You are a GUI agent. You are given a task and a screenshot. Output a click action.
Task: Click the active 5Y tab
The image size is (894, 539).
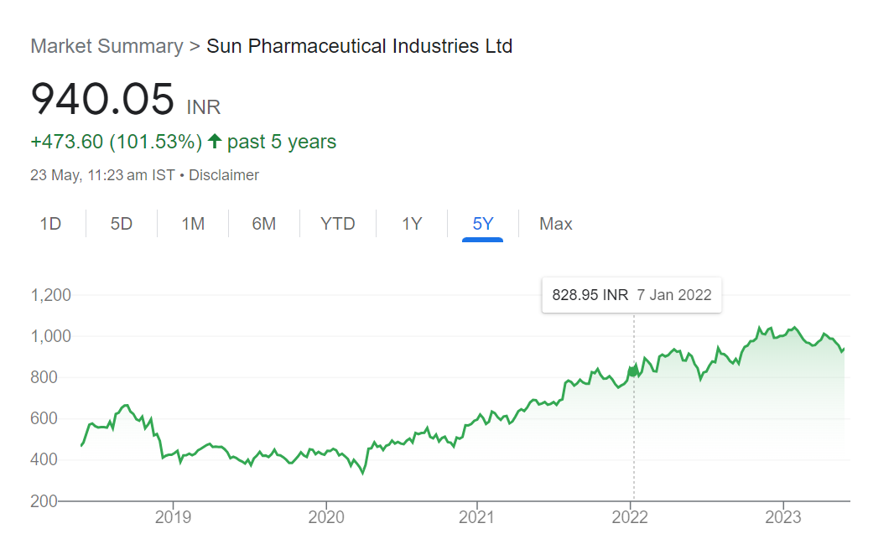coord(483,224)
